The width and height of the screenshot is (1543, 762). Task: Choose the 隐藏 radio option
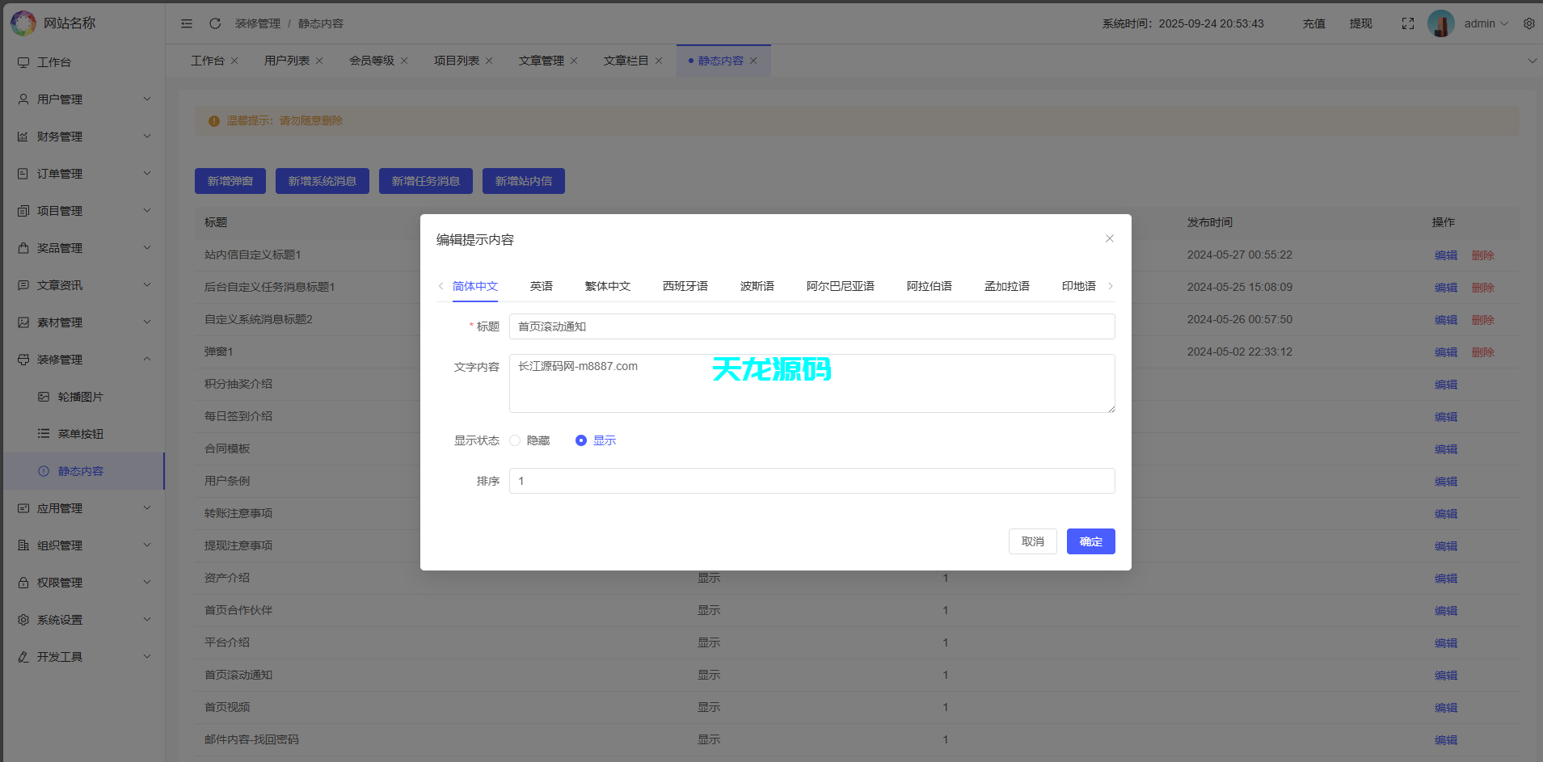[x=515, y=440]
